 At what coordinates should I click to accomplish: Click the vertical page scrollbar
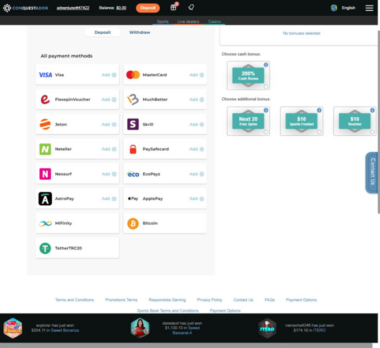pos(379,122)
